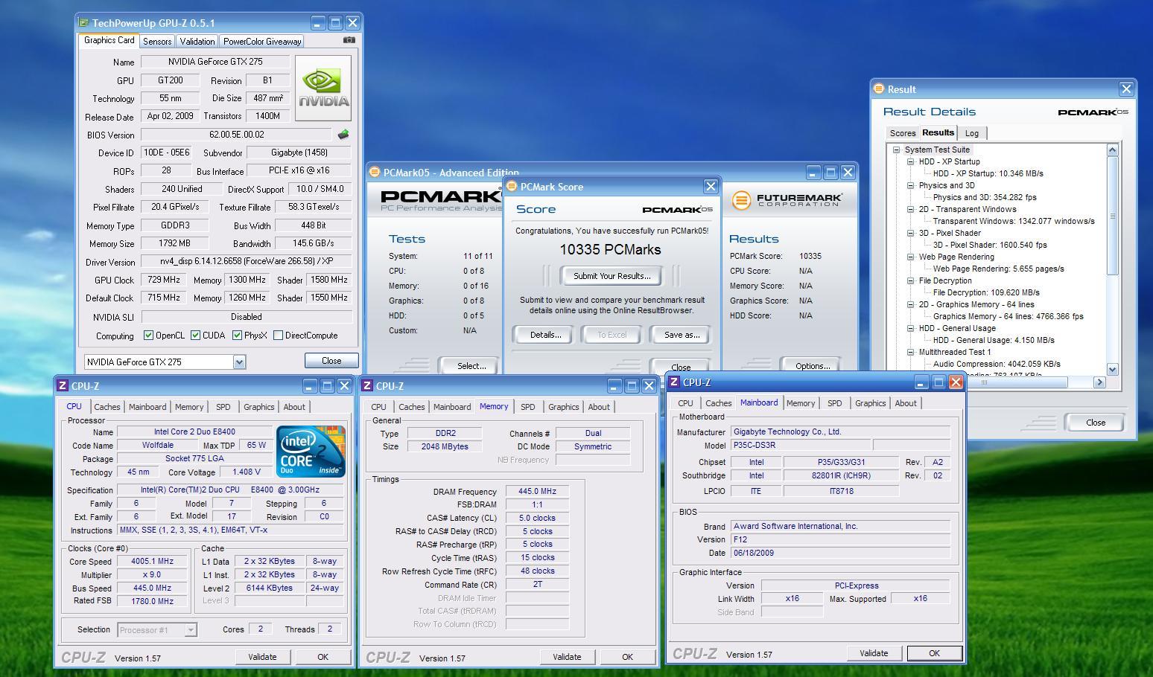Click horizontal scroll right arrow in Result tree
The width and height of the screenshot is (1153, 677).
[1099, 382]
